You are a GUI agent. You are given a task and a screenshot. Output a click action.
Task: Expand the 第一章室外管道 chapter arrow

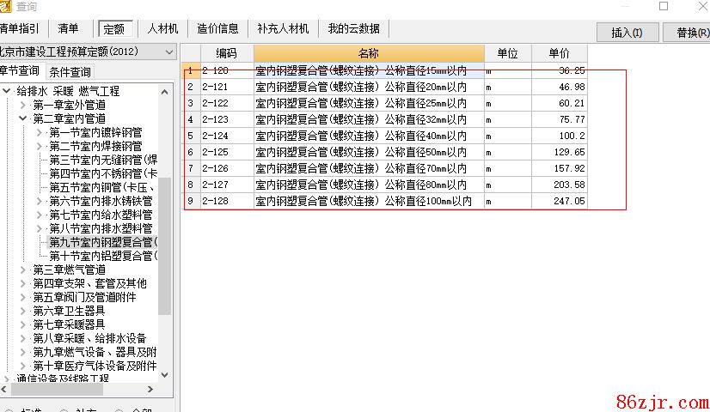[23, 105]
